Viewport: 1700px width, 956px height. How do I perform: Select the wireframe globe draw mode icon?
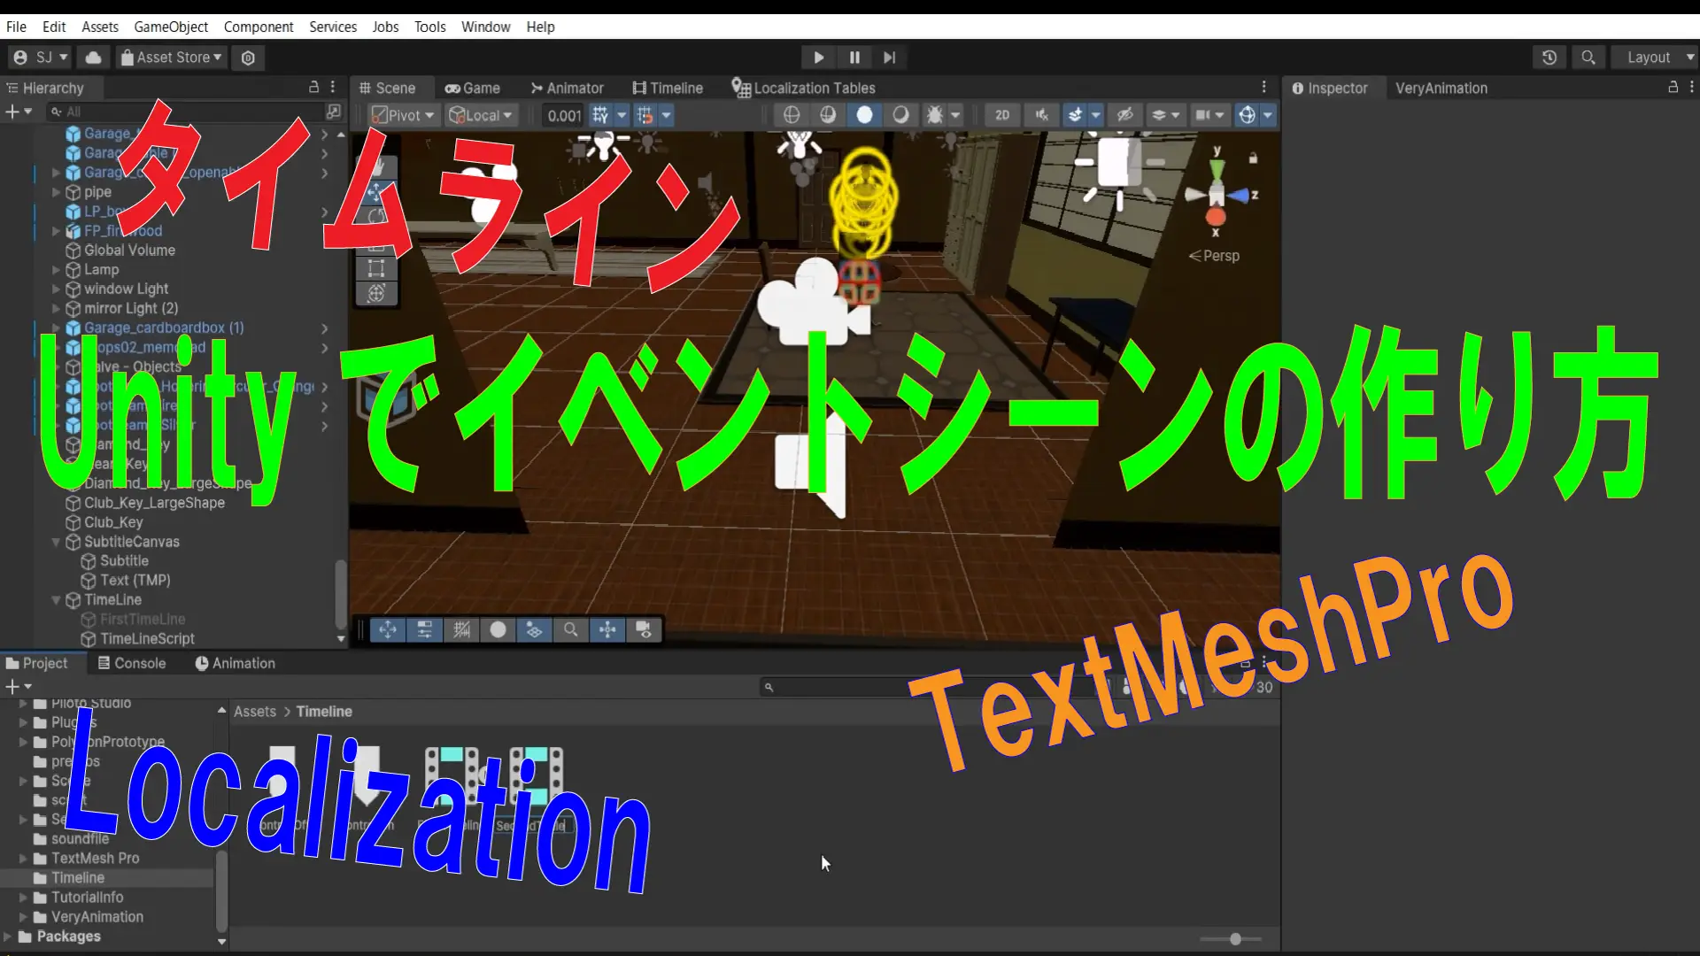(792, 115)
